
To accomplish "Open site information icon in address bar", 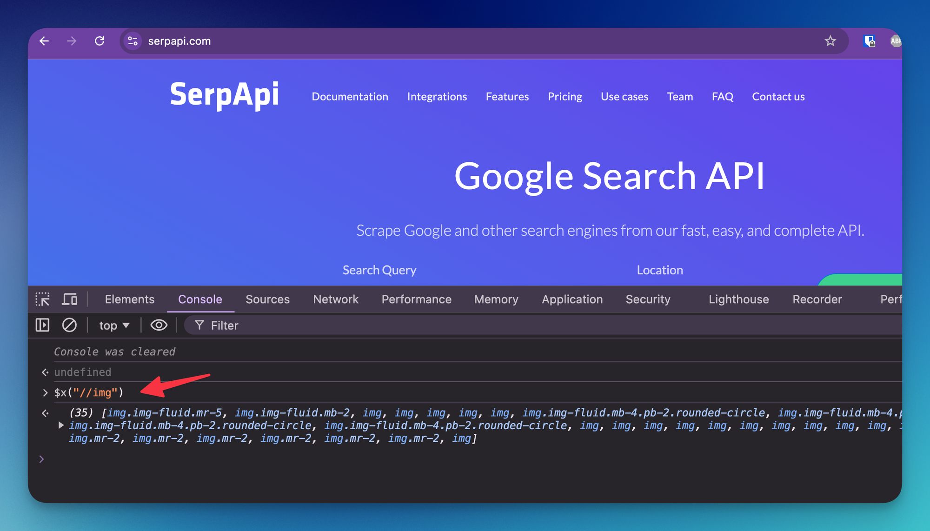I will click(x=133, y=41).
